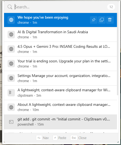Select 'Your trial is ending soon' clip
121x145 pixels.
(x=60, y=64)
